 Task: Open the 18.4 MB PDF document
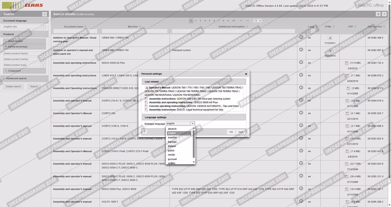347,189
